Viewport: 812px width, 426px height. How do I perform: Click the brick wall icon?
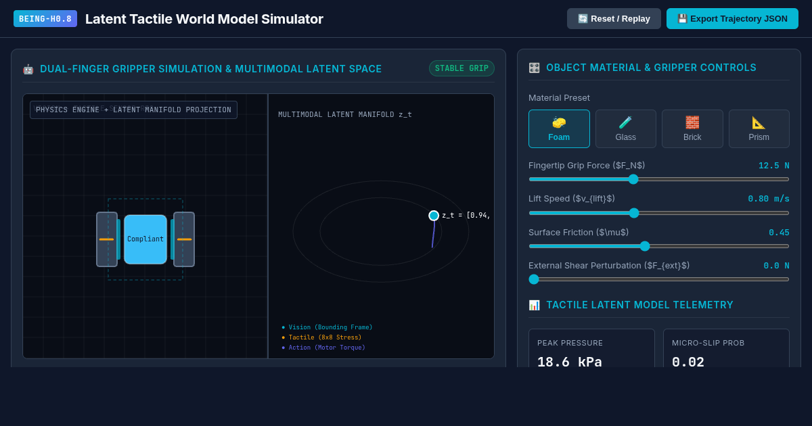click(x=692, y=122)
